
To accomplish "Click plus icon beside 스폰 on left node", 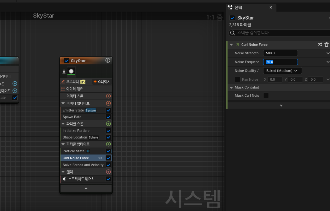I will coord(15,84).
